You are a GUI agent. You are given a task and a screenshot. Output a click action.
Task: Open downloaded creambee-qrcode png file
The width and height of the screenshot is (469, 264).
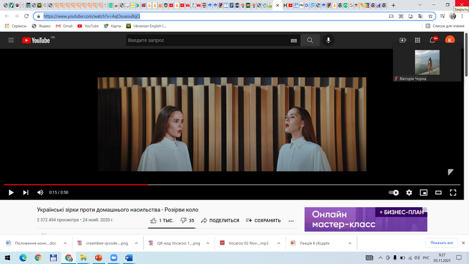[x=103, y=243]
